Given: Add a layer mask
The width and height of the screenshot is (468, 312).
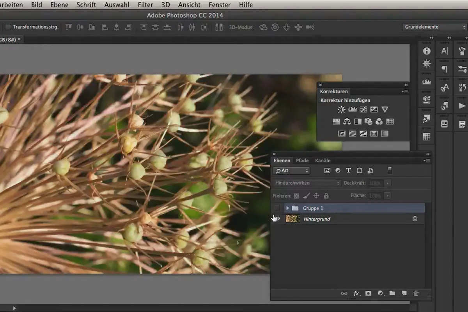Looking at the screenshot, I should coord(369,293).
